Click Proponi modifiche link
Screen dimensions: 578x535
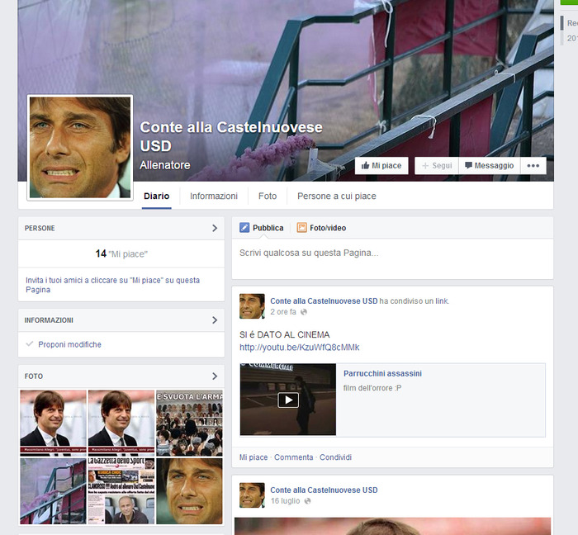click(69, 344)
